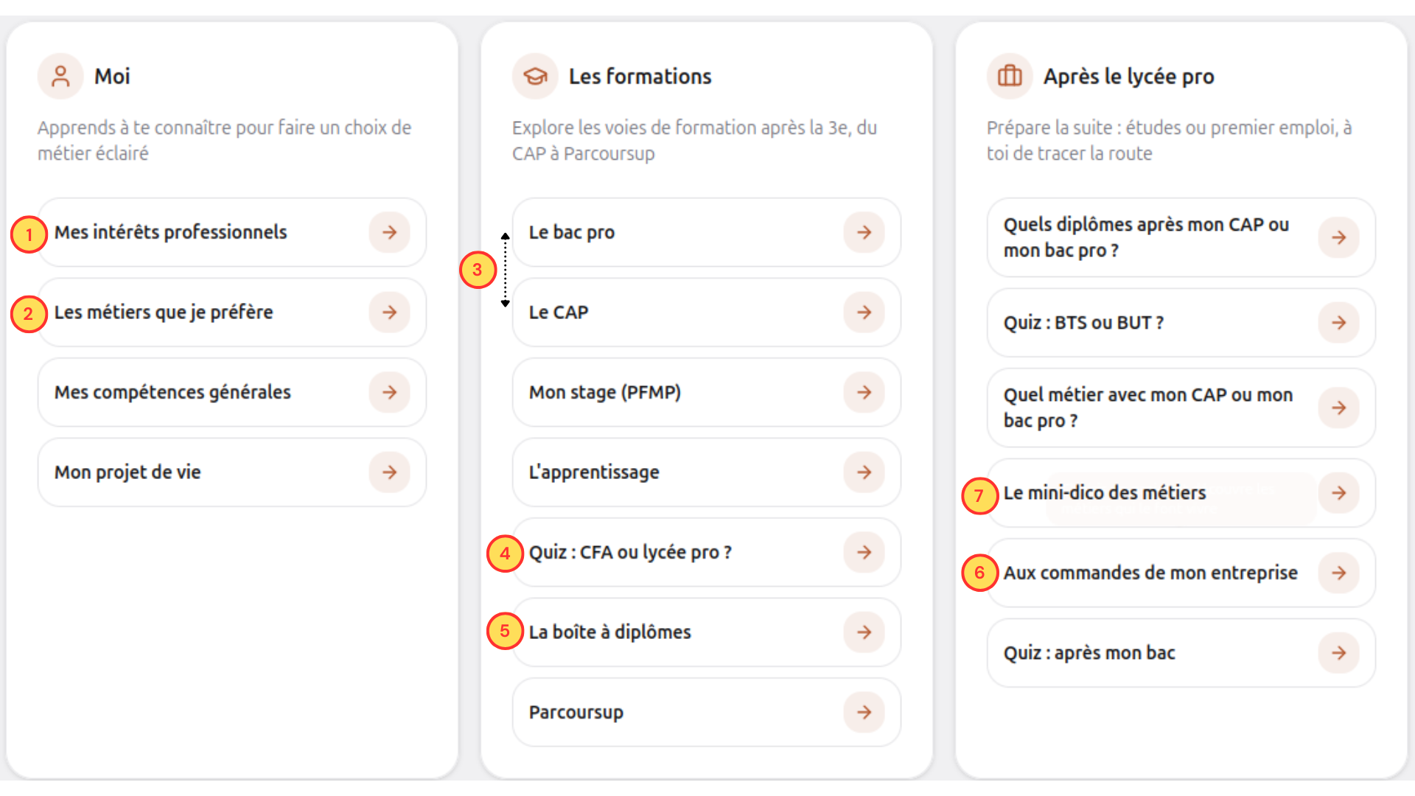1415x796 pixels.
Task: Open La boîte à diplômes
Action: pyautogui.click(x=707, y=632)
